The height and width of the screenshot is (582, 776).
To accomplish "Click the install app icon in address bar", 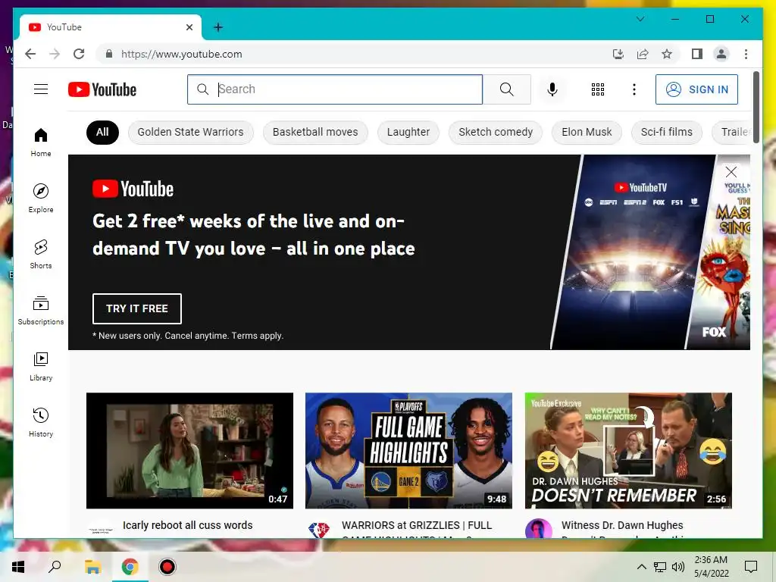I will click(618, 54).
